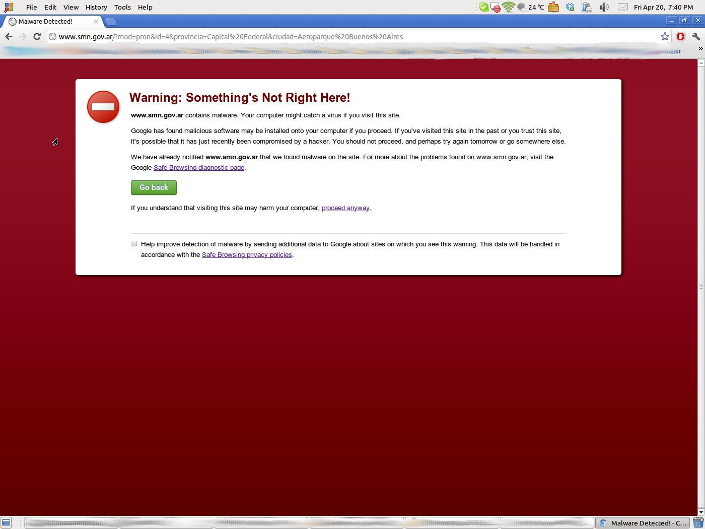Viewport: 705px width, 529px height.
Task: Open the Wi-Fi network indicator
Action: click(509, 7)
